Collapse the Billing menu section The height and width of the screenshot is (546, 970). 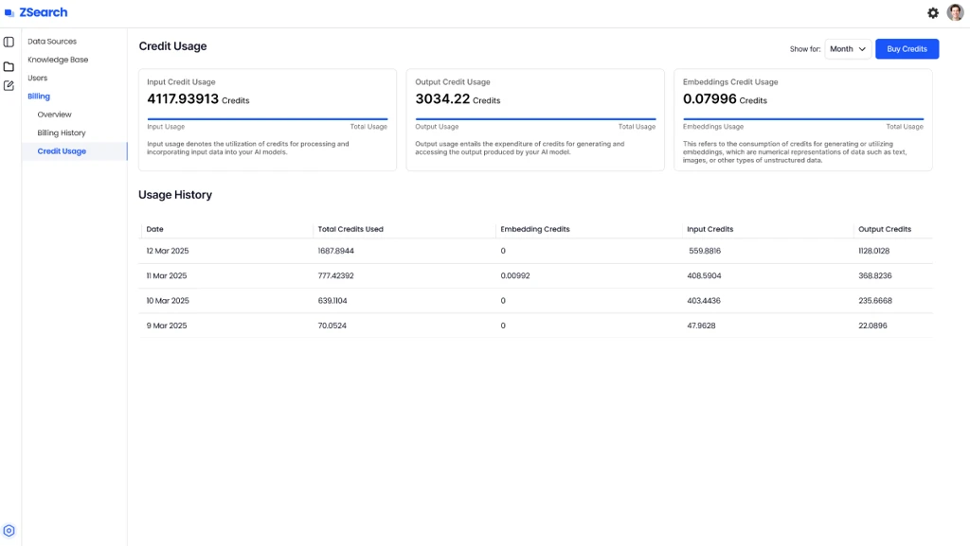click(x=39, y=97)
